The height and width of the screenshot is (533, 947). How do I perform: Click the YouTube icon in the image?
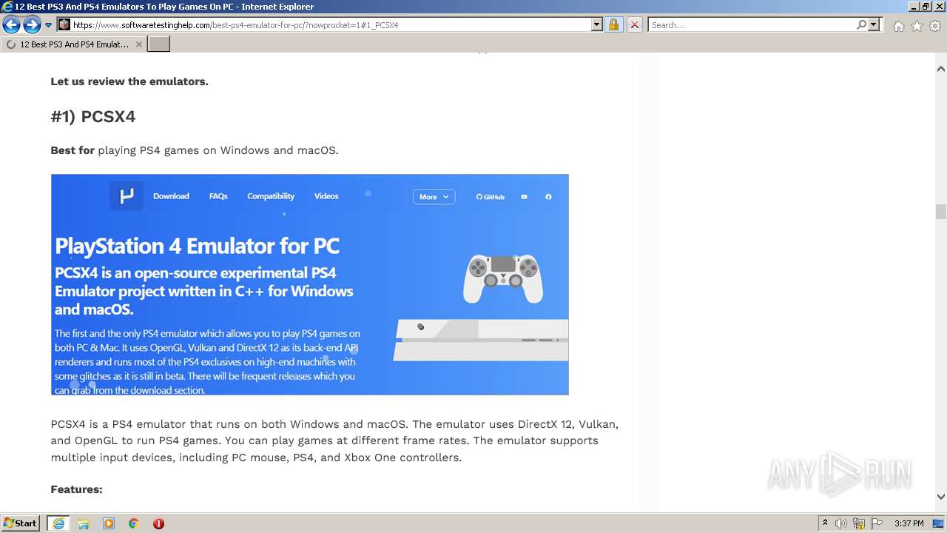coord(524,197)
